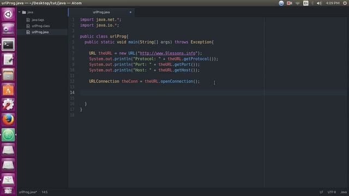The height and width of the screenshot is (196, 349).
Task: Open the system gear menu in top bar
Action: point(345,3)
